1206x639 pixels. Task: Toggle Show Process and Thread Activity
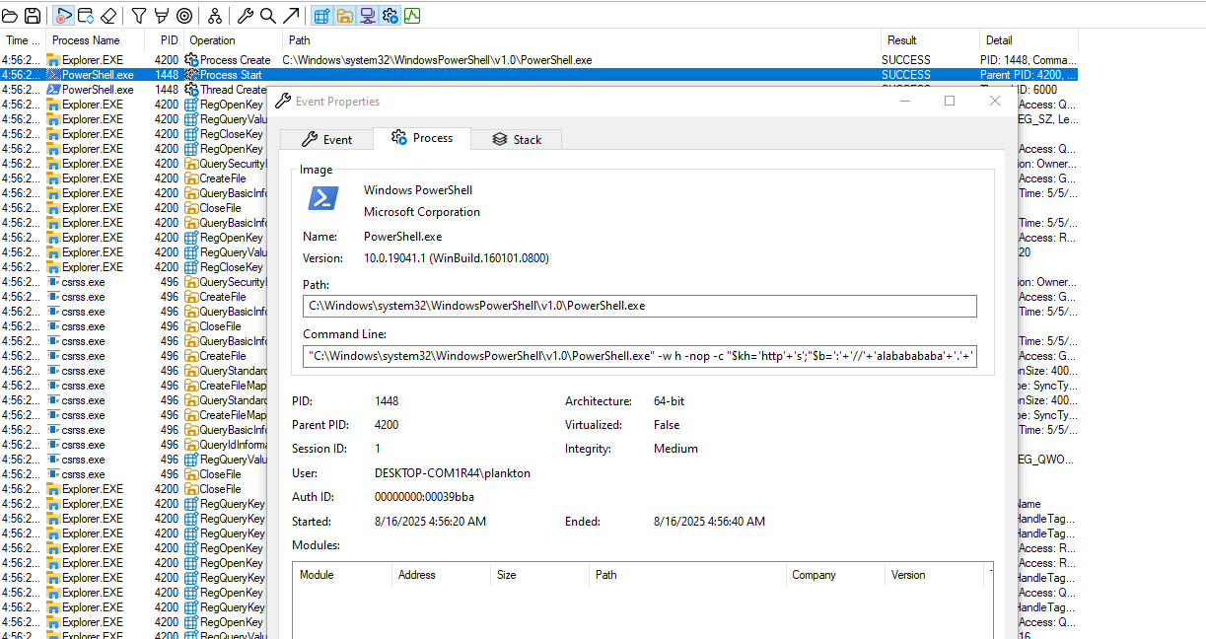click(390, 16)
